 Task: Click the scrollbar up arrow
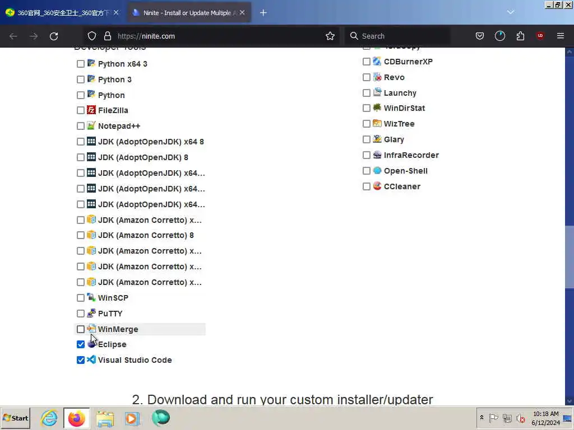570,52
